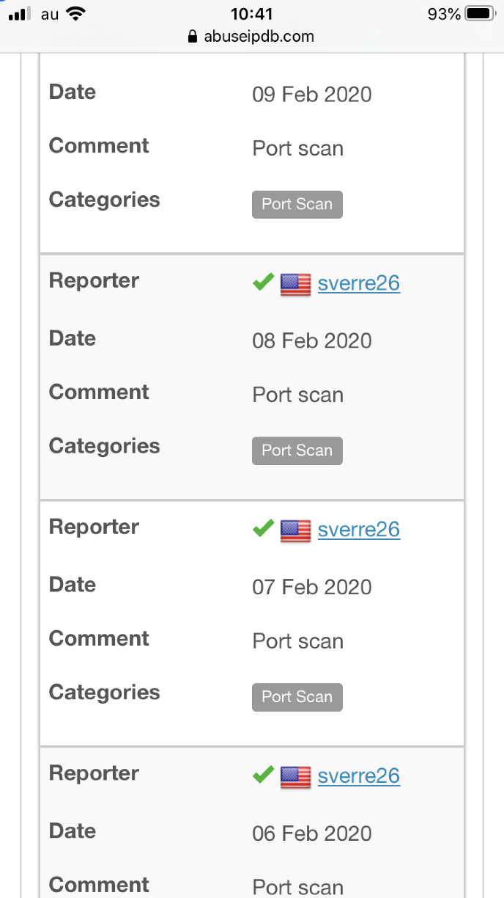Tap the 07 Feb 2020 date value
Screen dimensions: 504x898
[312, 588]
